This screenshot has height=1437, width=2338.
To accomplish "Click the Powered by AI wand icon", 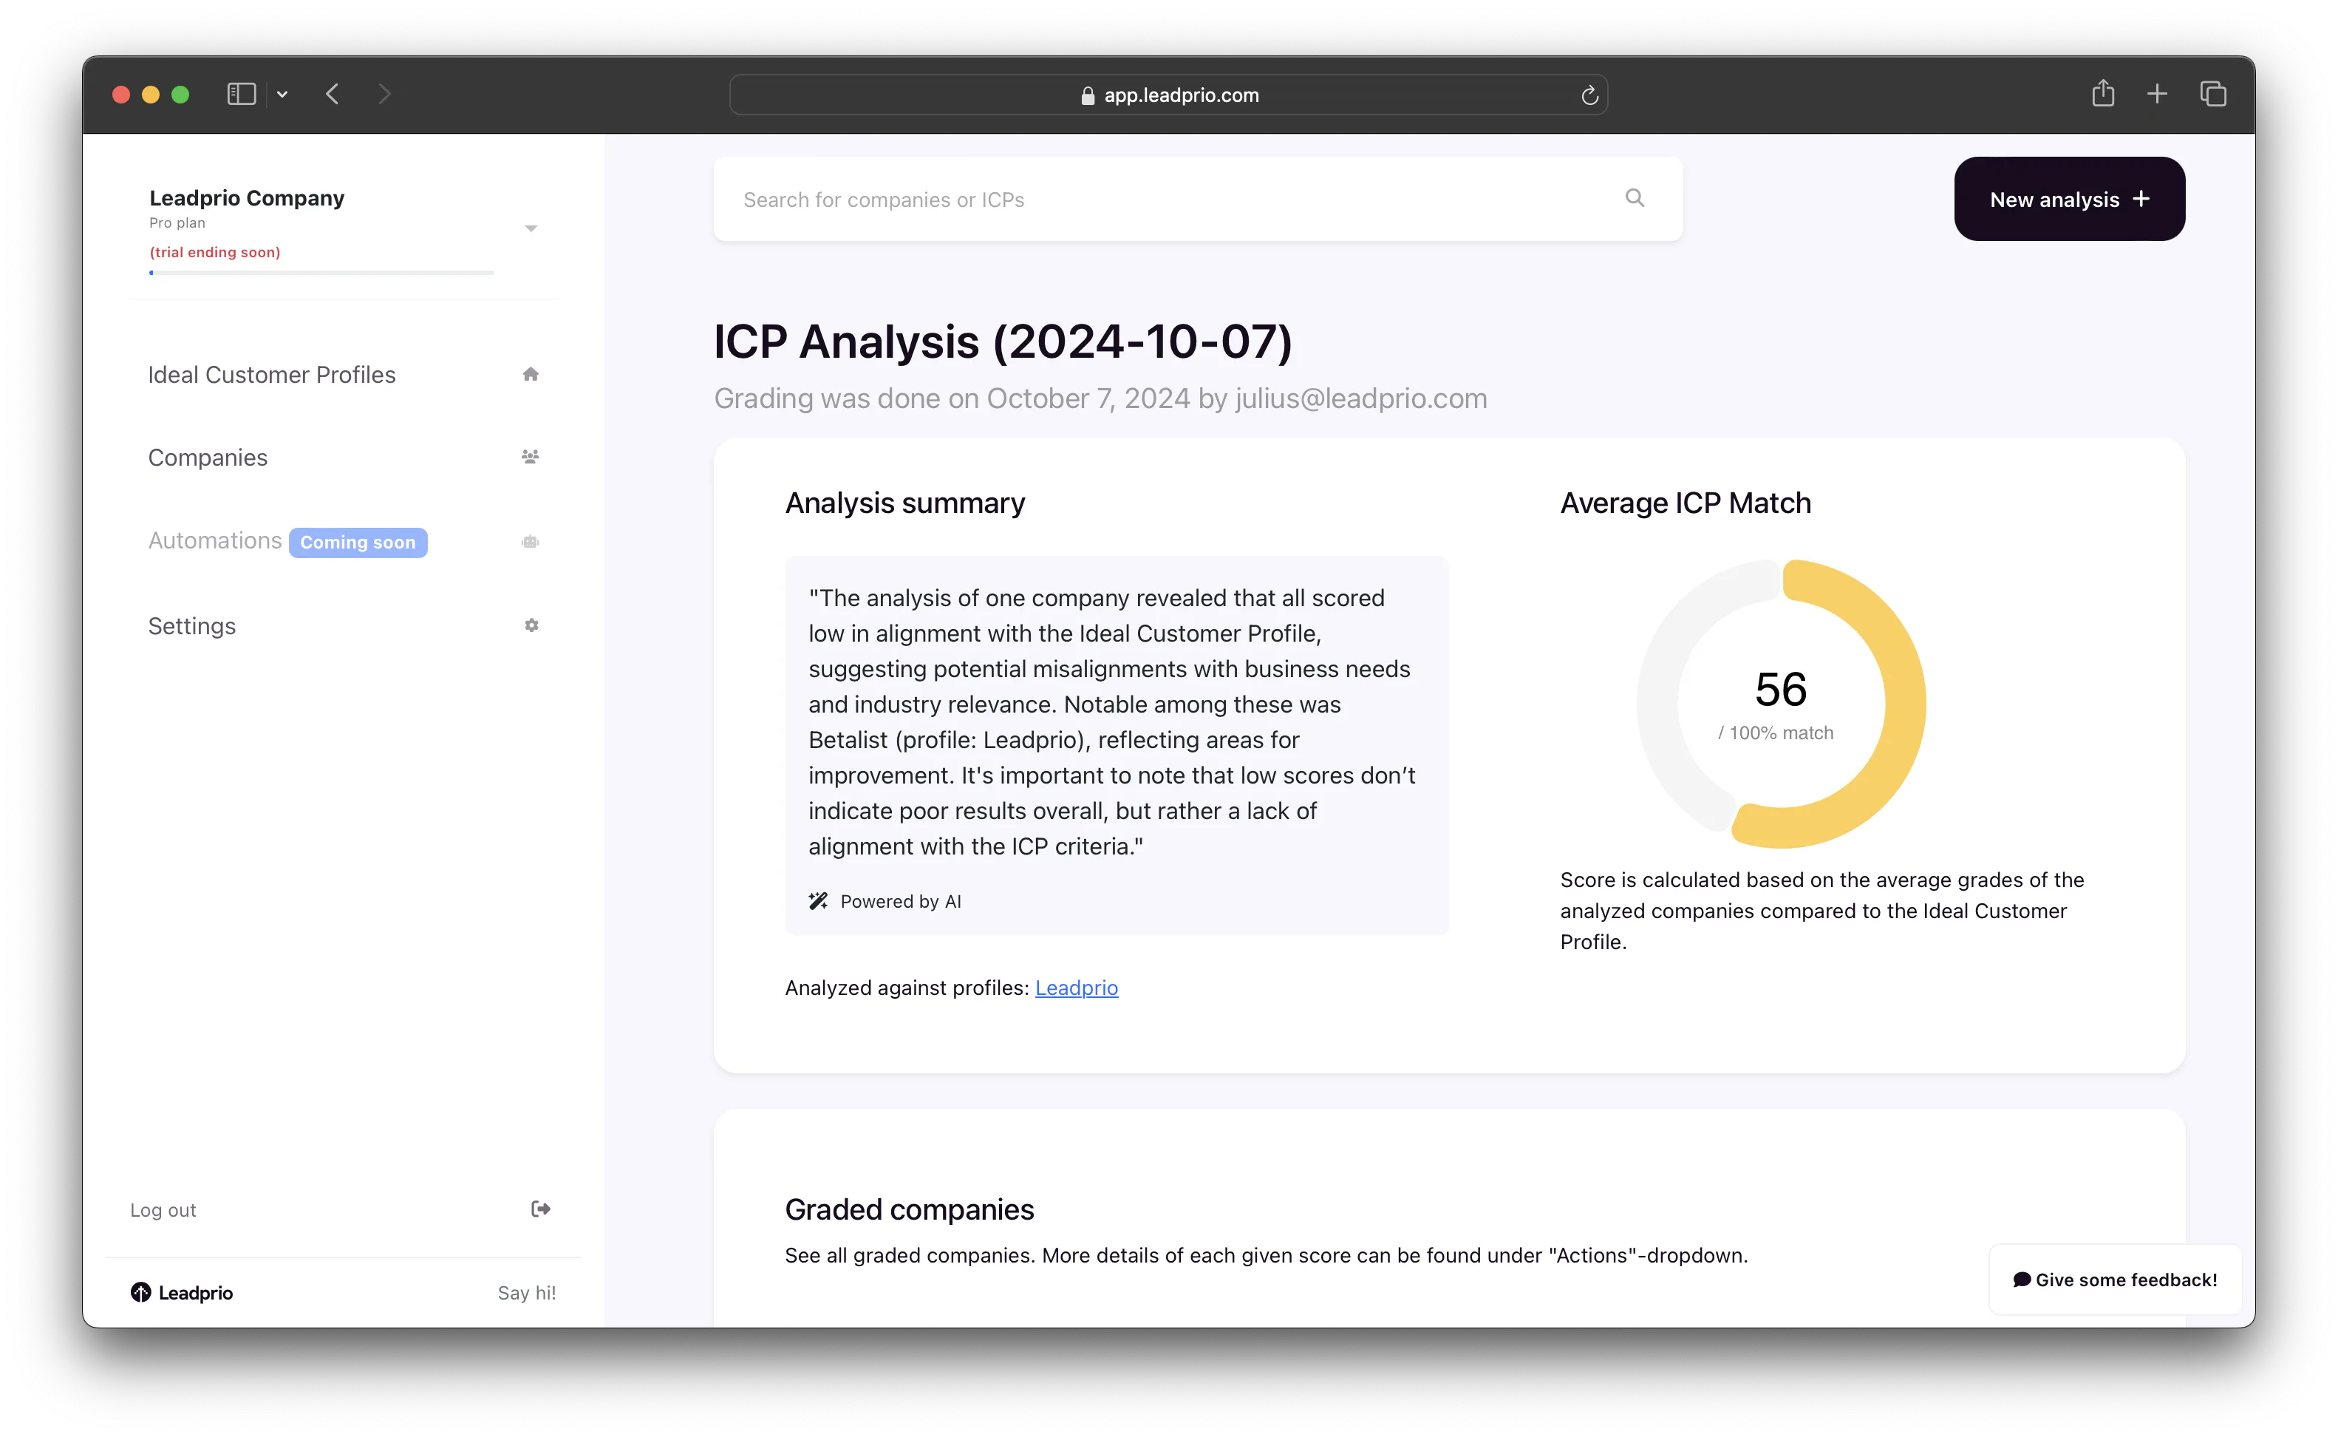I will tap(818, 901).
